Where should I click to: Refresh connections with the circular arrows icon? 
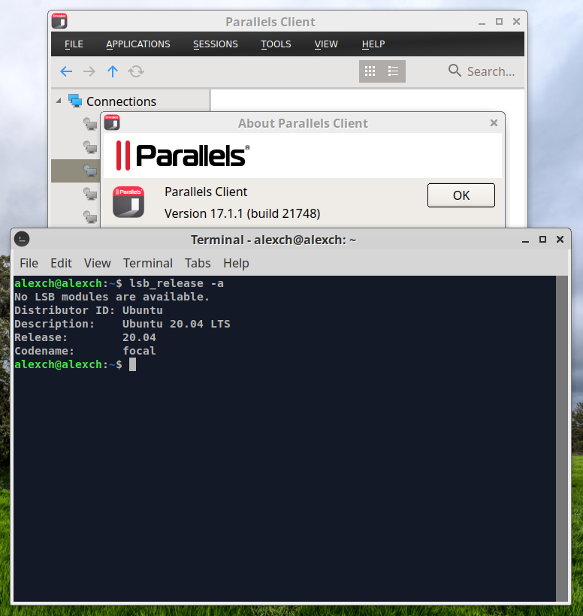[x=136, y=71]
